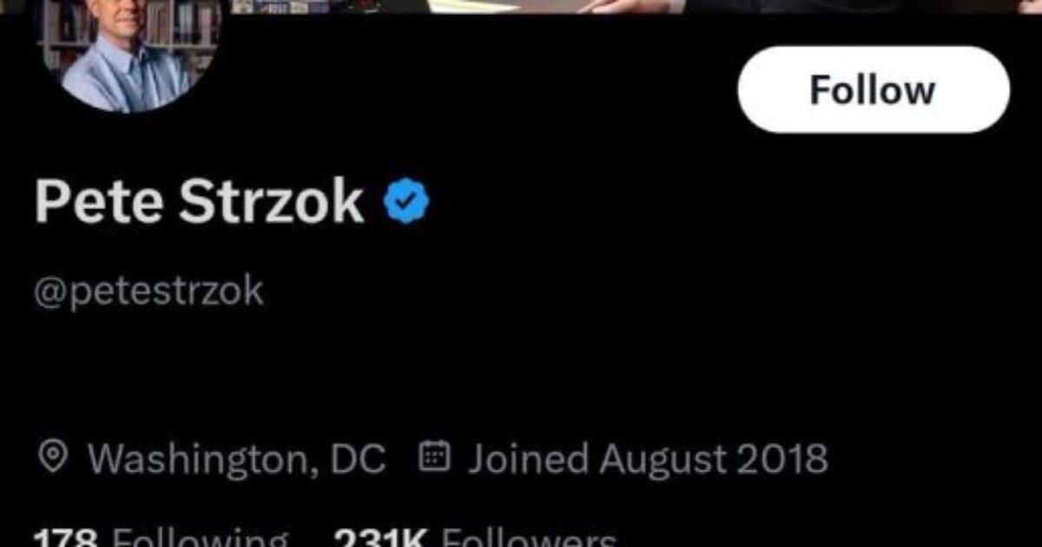Click the number 178 before Following

point(65,538)
